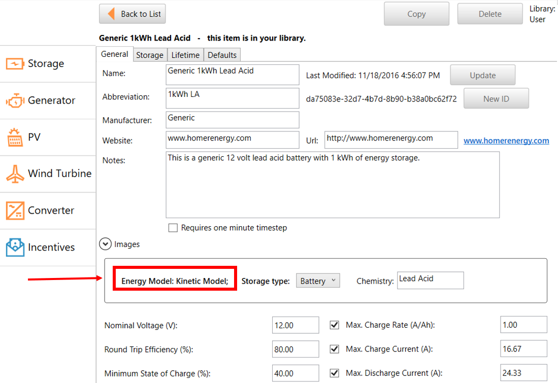Expand the Images section chevron

105,244
